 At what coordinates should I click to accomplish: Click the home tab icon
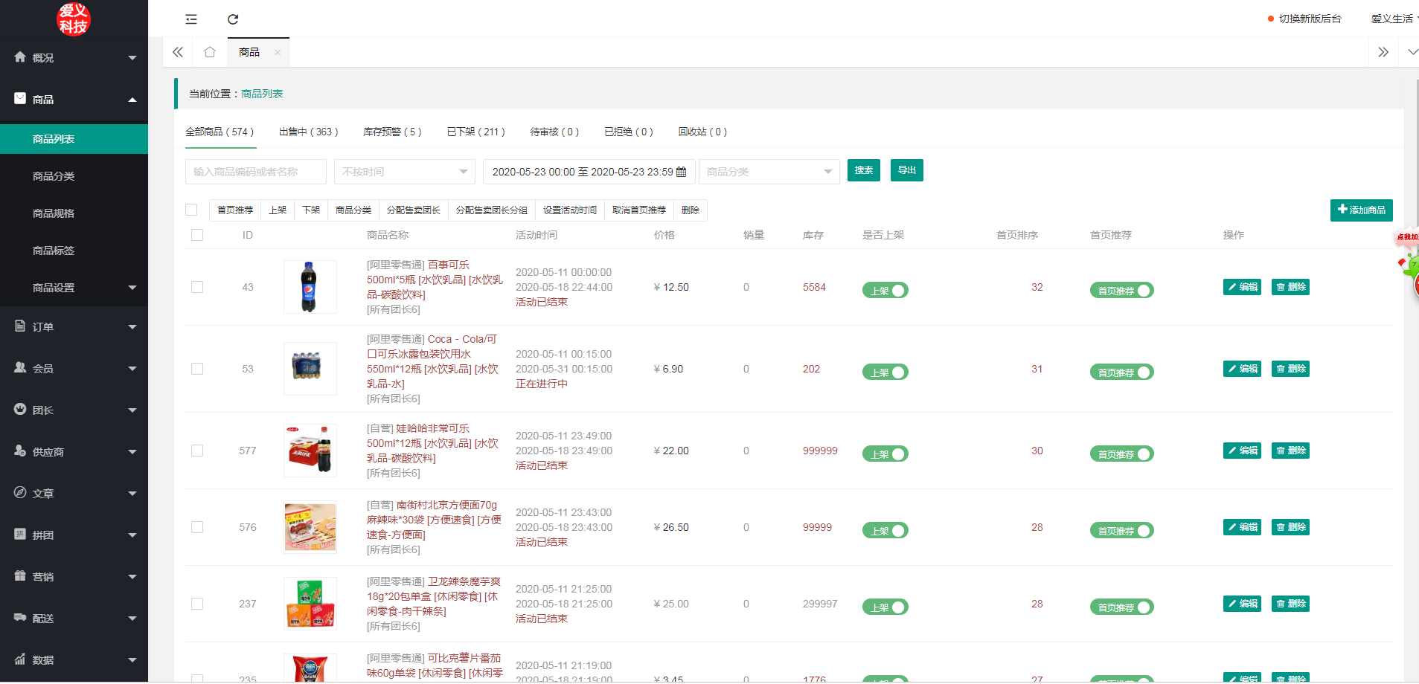pos(210,52)
